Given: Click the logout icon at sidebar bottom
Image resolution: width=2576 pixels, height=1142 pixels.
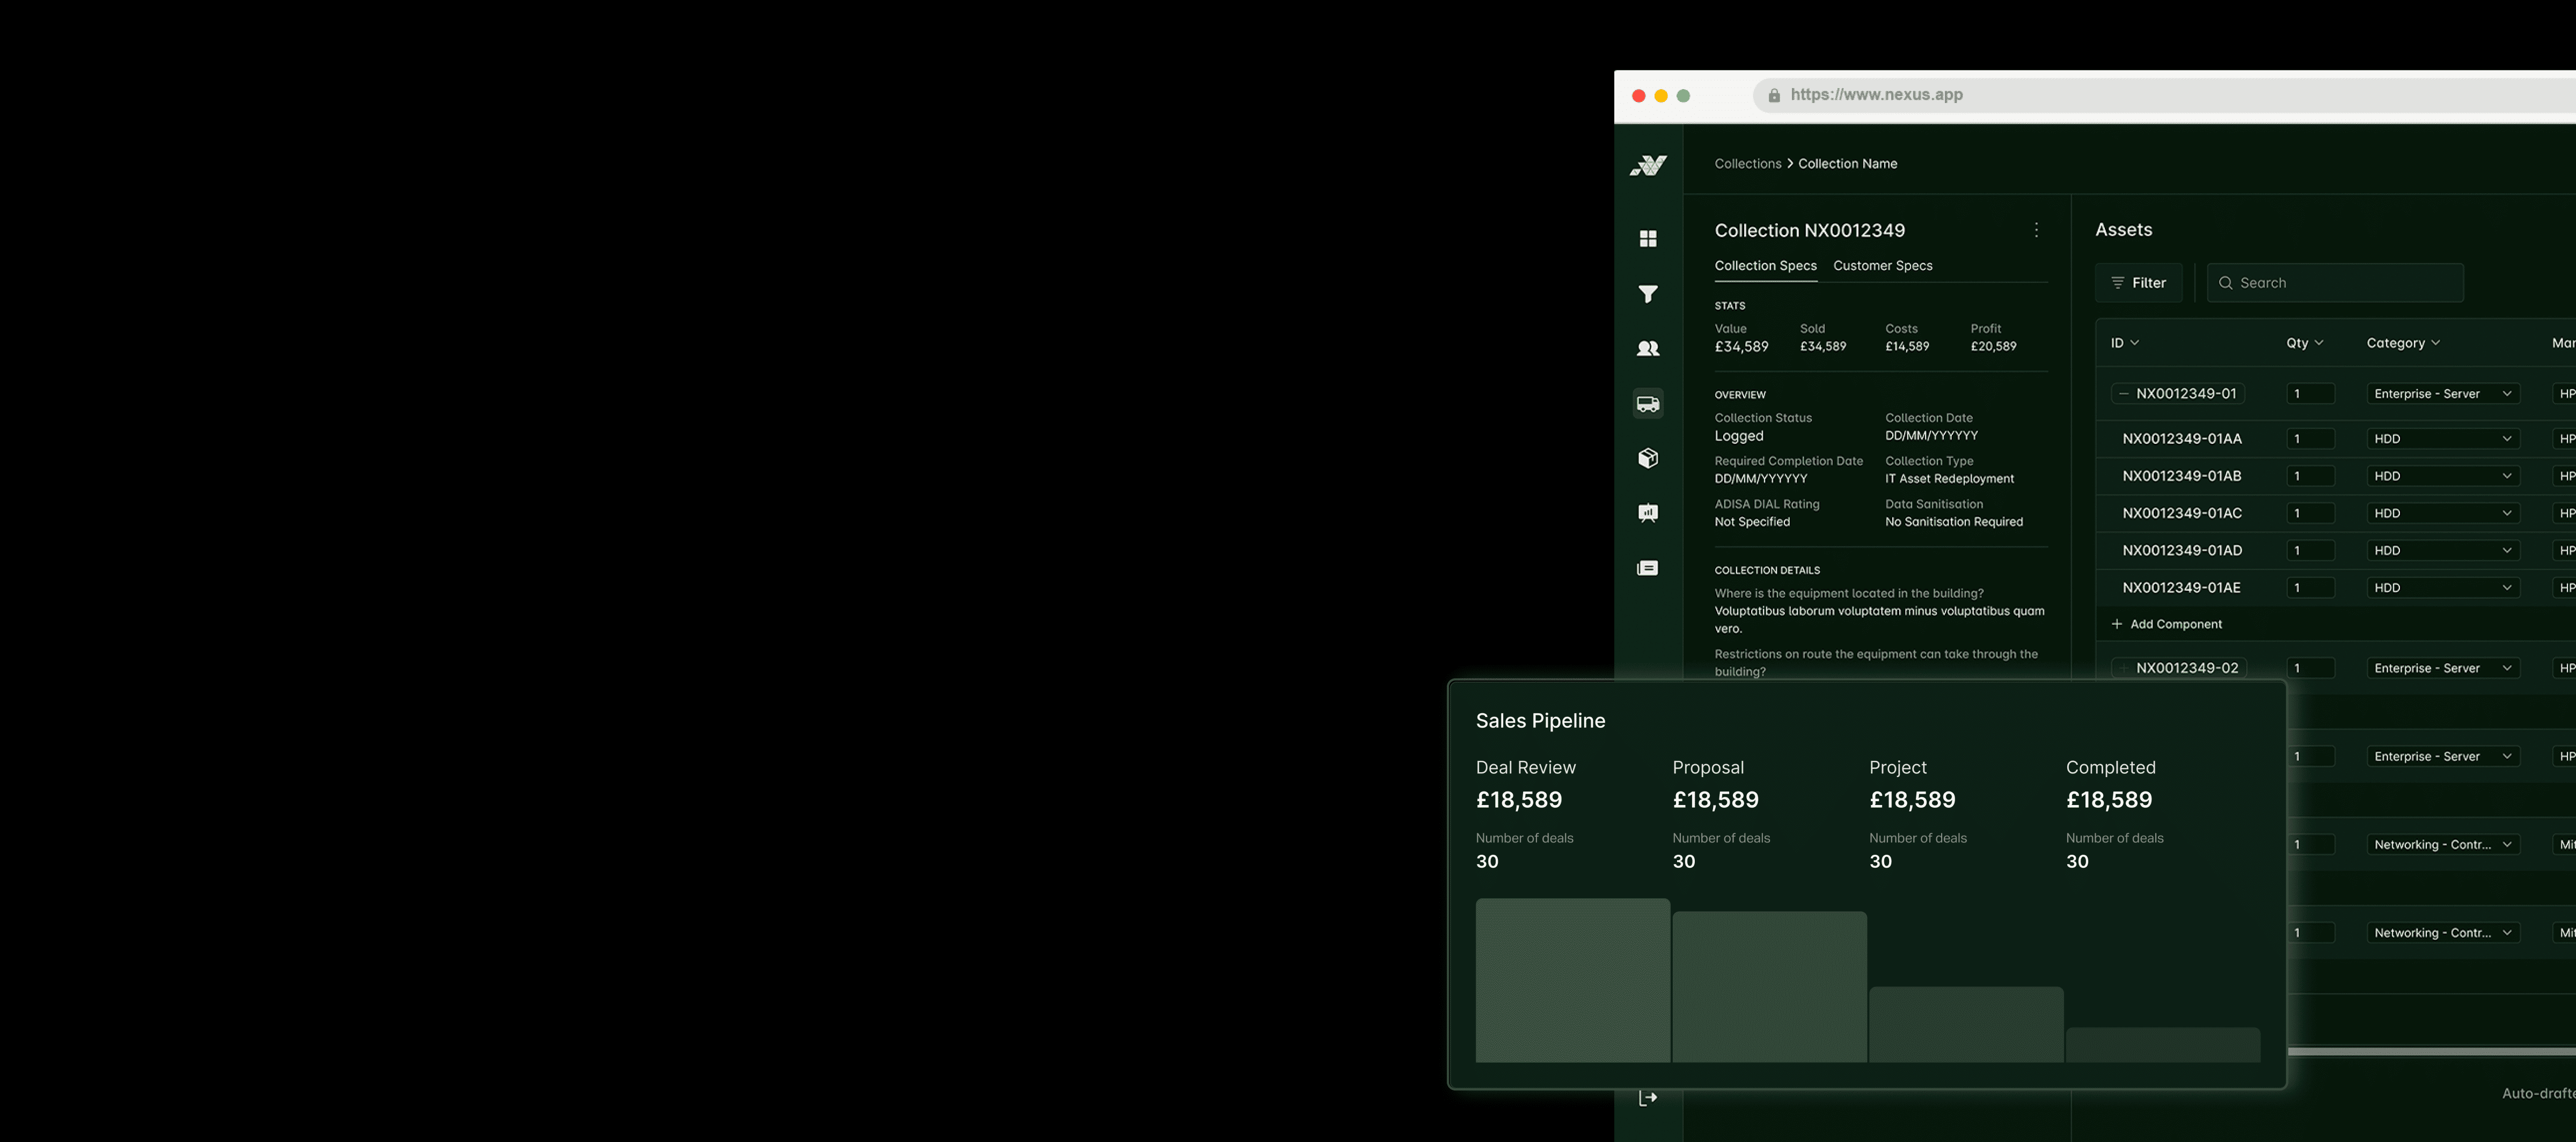Looking at the screenshot, I should pyautogui.click(x=1648, y=1098).
